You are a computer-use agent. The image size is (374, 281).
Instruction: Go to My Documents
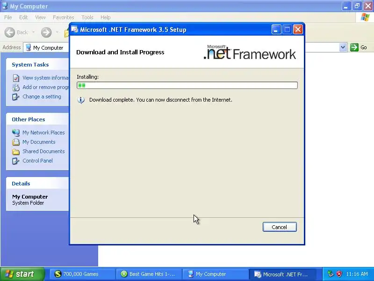point(39,142)
